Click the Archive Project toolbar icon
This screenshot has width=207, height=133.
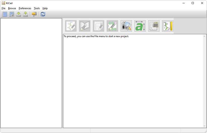(18, 14)
